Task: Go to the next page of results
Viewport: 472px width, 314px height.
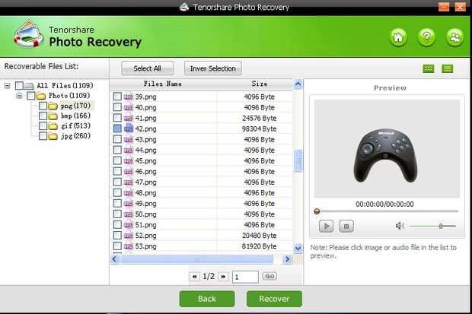Action: coord(223,277)
